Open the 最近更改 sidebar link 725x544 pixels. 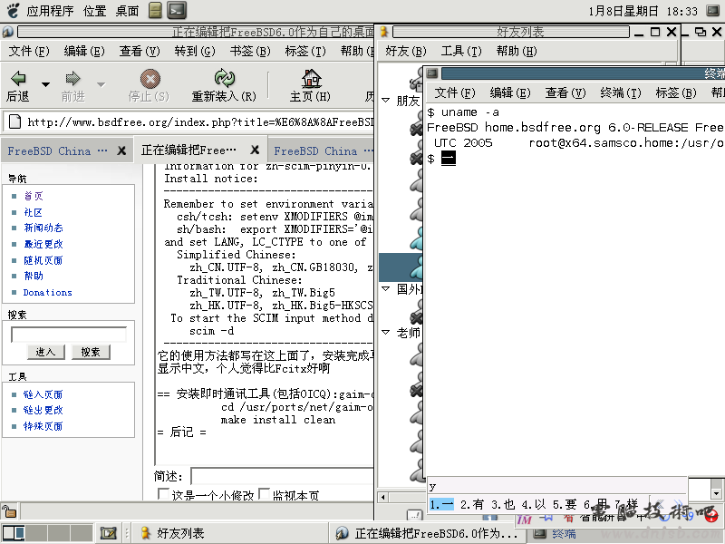pyautogui.click(x=43, y=244)
